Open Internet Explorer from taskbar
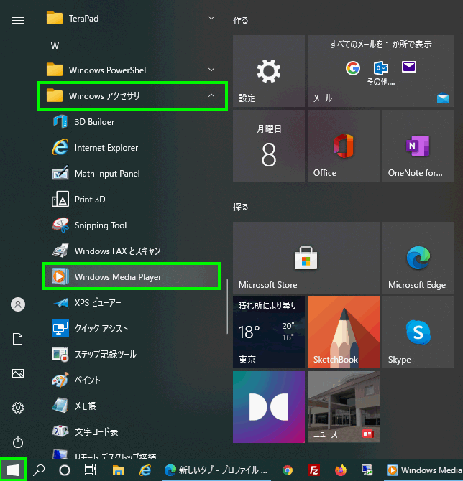This screenshot has height=481, width=463. pos(145,470)
